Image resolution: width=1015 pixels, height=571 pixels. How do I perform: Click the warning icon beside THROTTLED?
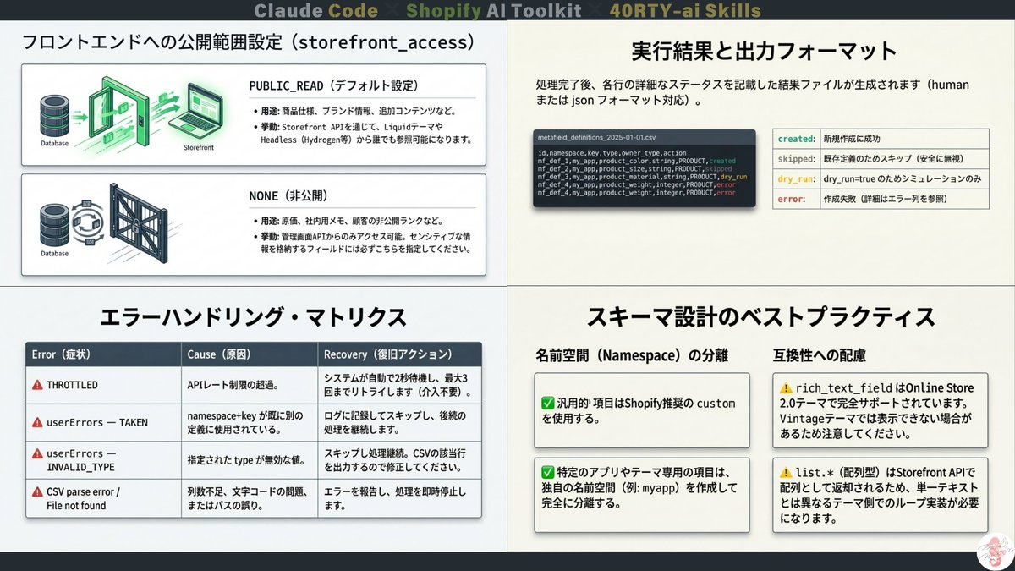[x=37, y=385]
